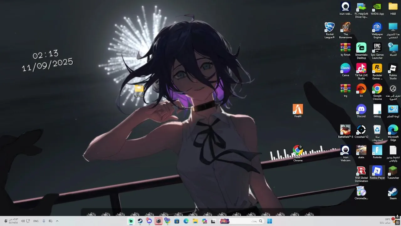The width and height of the screenshot is (401, 226).
Task: Open the Recycle Bin desktop icon
Action: pos(377,133)
